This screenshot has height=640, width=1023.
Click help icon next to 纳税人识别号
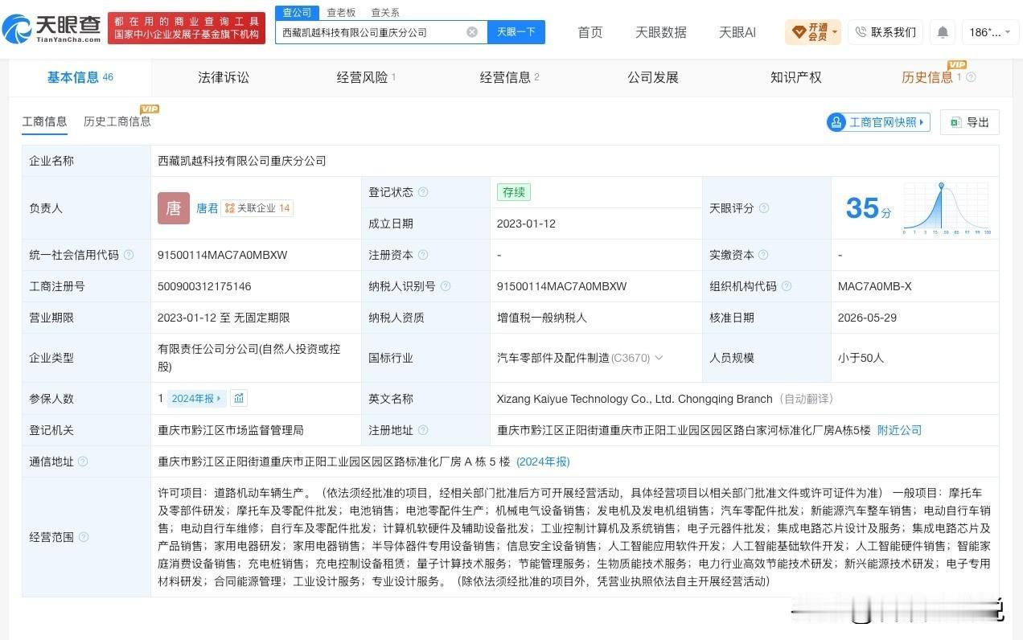point(446,286)
